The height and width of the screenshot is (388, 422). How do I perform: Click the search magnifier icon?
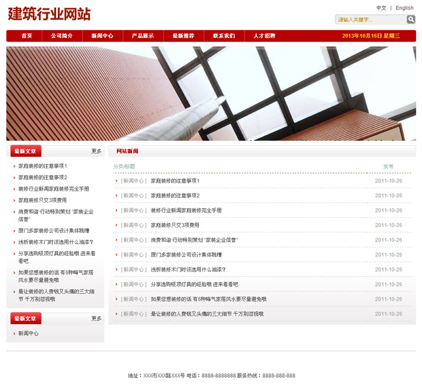[411, 20]
